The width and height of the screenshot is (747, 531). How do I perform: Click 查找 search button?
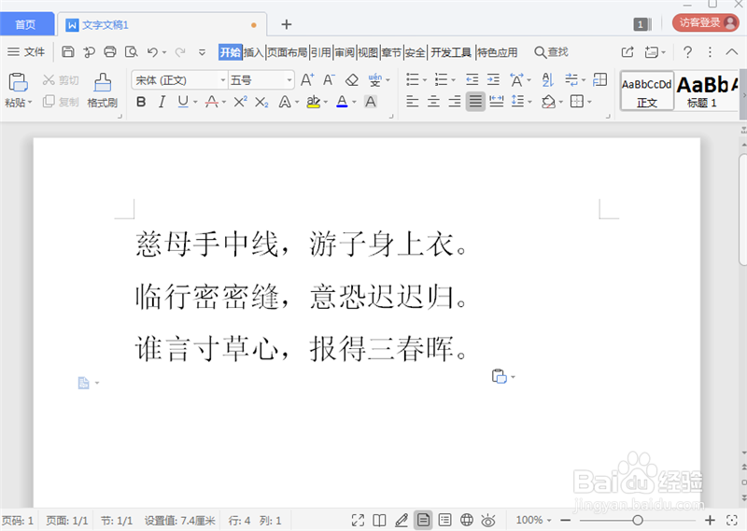(x=552, y=52)
